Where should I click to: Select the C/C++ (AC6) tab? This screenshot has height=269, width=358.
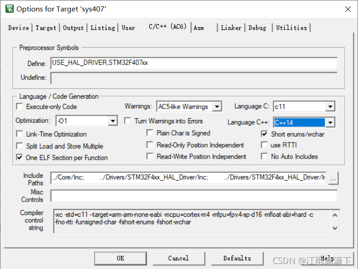(x=168, y=27)
